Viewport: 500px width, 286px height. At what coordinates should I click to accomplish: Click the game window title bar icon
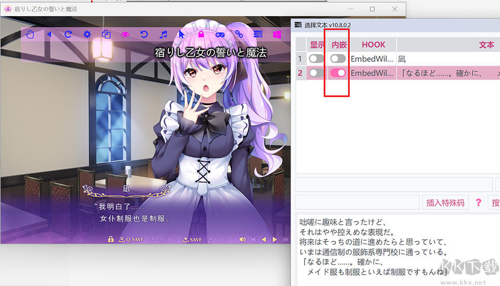[8, 9]
